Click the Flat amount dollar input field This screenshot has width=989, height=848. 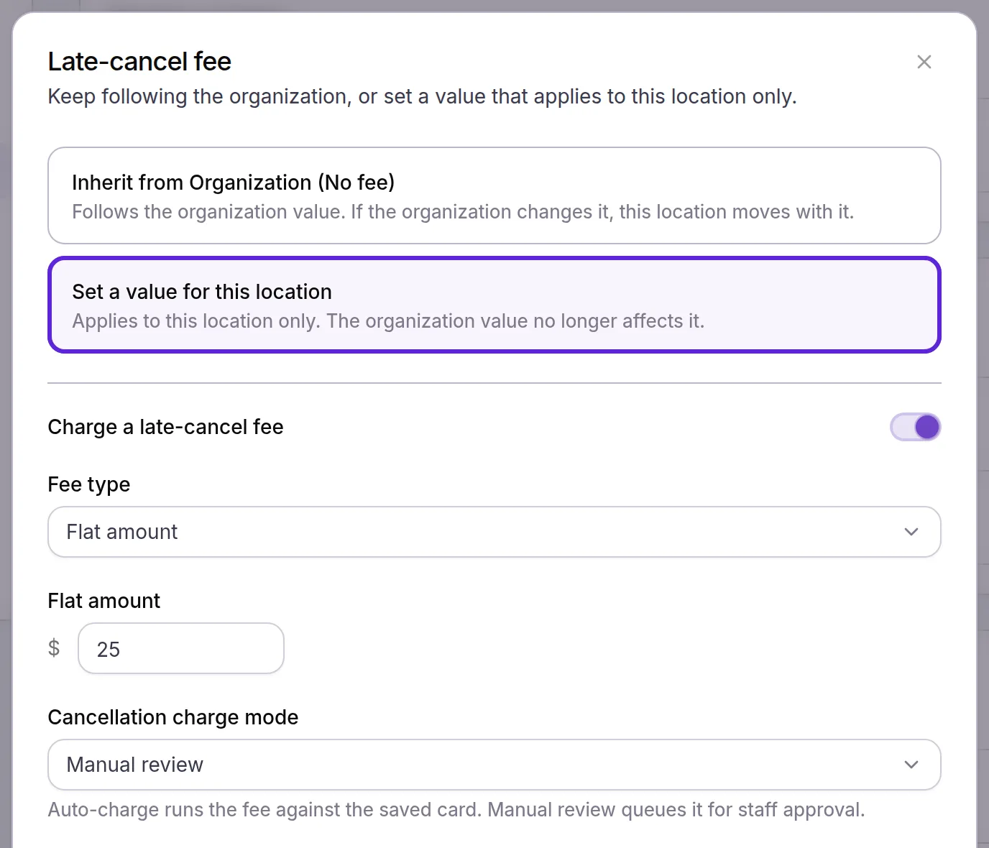pyautogui.click(x=181, y=648)
